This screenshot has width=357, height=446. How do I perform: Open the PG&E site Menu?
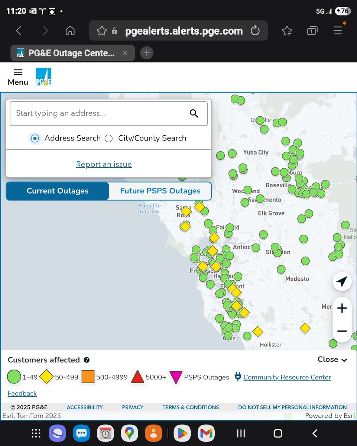click(18, 77)
